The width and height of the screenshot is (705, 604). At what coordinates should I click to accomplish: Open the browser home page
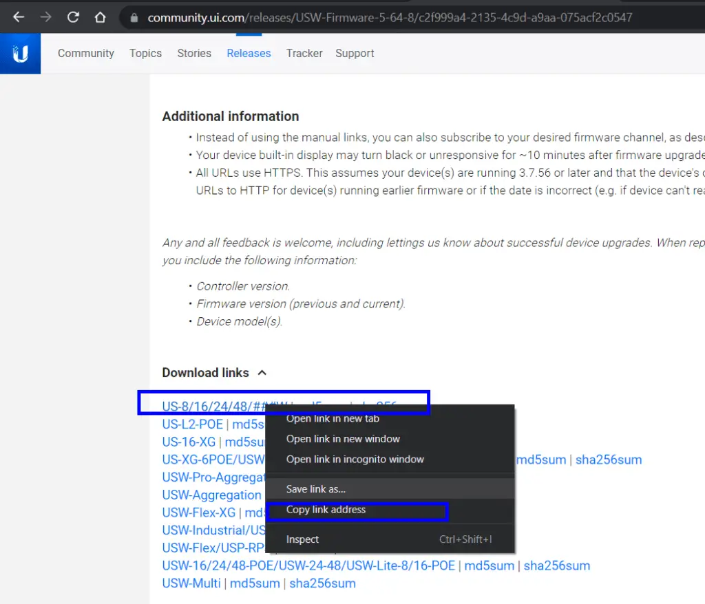[x=100, y=17]
